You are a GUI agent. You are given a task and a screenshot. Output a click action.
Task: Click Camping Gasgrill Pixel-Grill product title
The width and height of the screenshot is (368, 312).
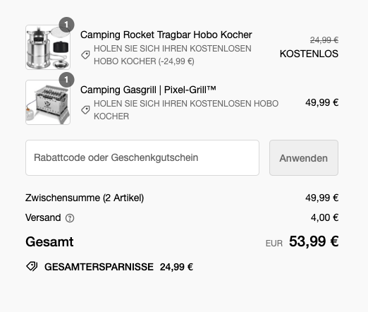148,90
